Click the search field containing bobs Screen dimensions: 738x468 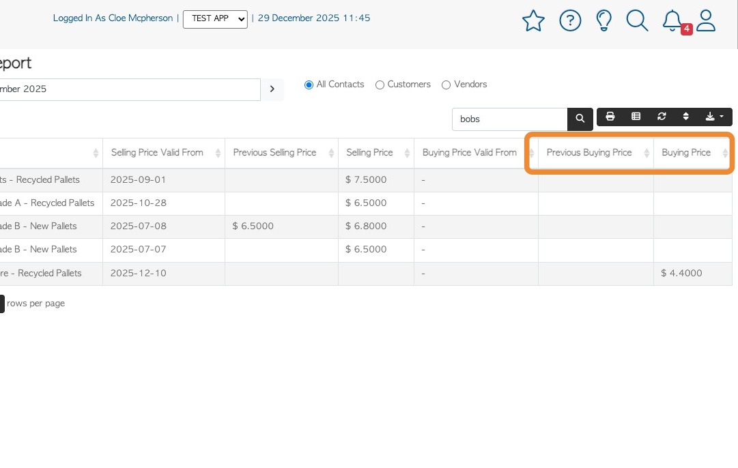(509, 119)
